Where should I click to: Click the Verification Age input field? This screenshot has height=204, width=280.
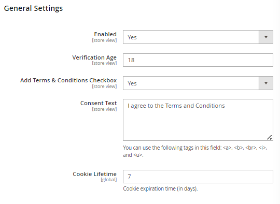[198, 60]
